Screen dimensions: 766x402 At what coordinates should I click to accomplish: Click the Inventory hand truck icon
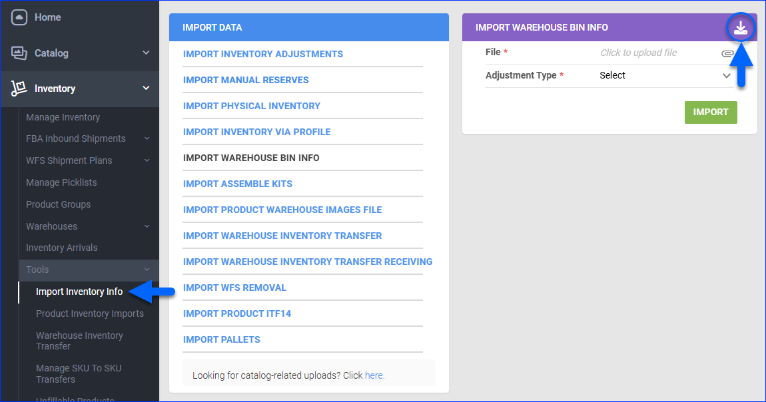click(19, 89)
